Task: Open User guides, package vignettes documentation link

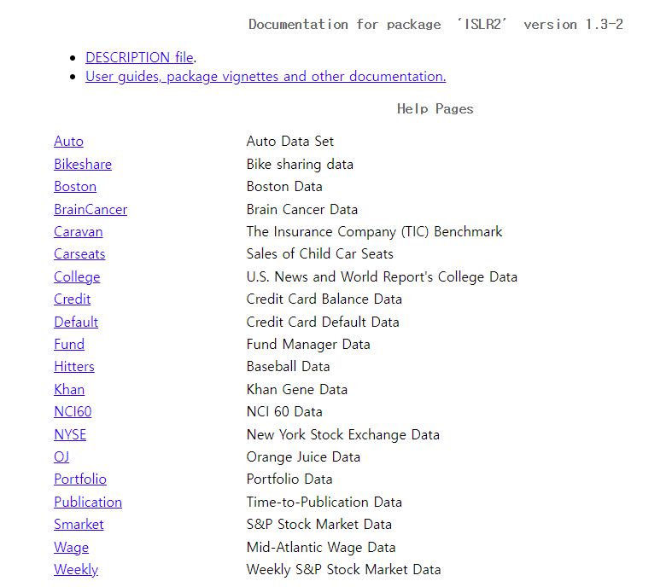Action: pyautogui.click(x=265, y=77)
